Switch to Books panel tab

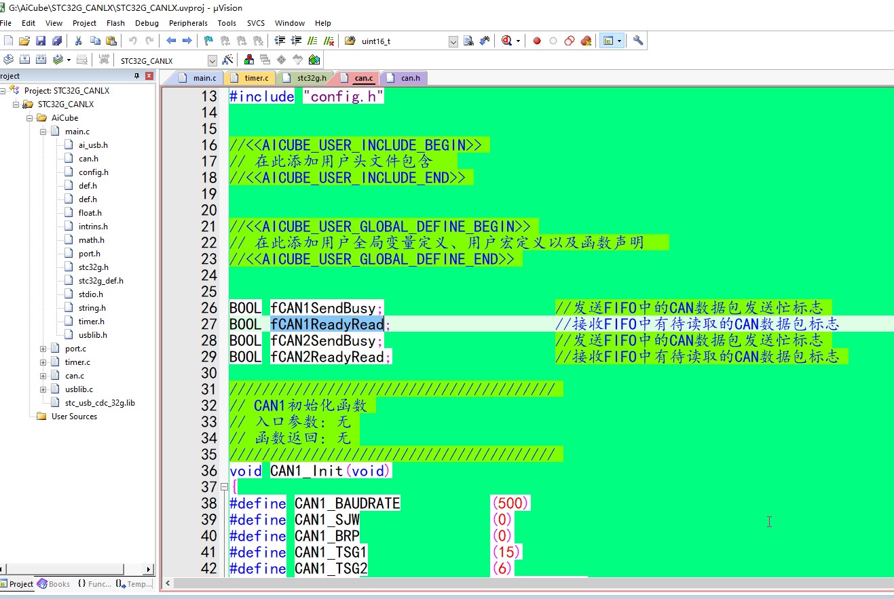(x=54, y=584)
